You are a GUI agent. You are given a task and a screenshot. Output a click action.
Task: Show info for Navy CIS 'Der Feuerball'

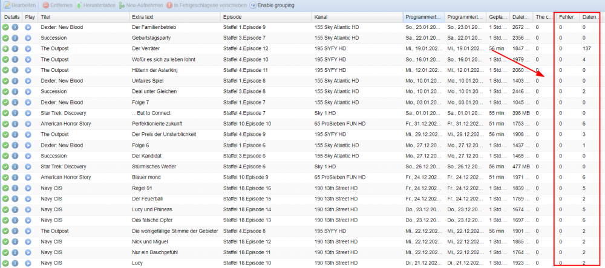point(15,199)
